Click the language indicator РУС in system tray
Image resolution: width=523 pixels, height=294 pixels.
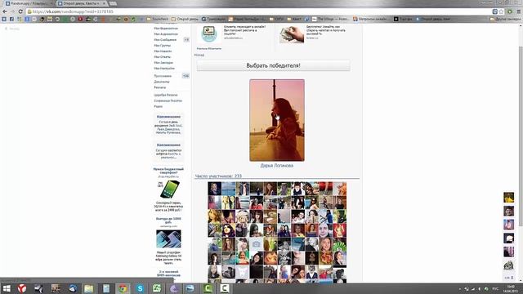click(x=496, y=288)
